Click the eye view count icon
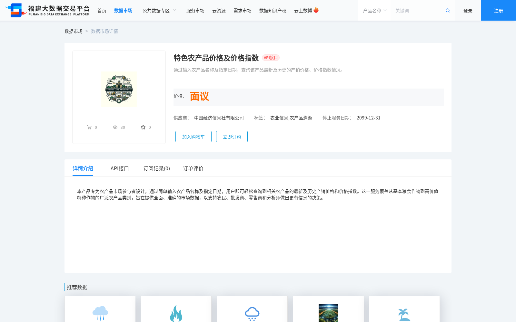The height and width of the screenshot is (322, 516). [115, 127]
